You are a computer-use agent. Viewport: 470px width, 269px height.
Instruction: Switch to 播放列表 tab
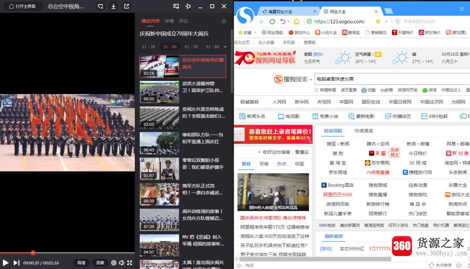coord(151,21)
